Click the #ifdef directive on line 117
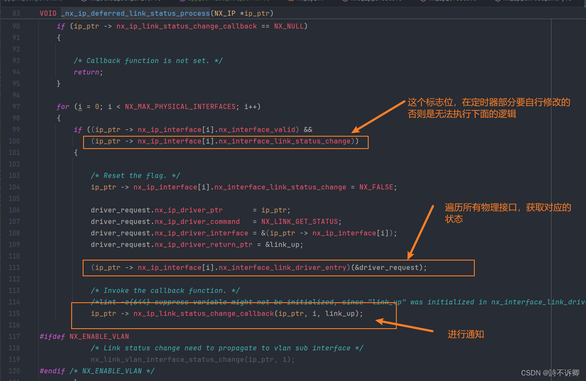This screenshot has height=381, width=586. [x=52, y=336]
